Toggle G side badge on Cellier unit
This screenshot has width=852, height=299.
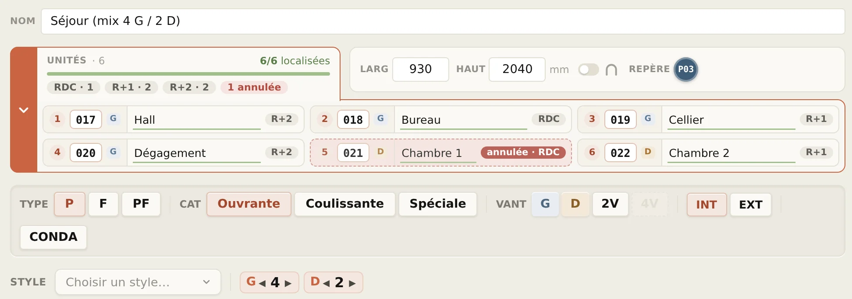tap(648, 118)
